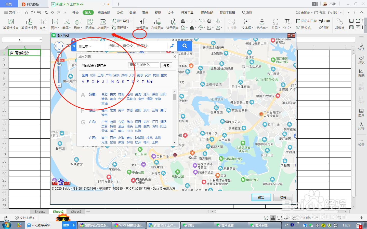Open the 功能图 dropdown
Screen dimensions: 367x229
pyautogui.click(x=103, y=28)
